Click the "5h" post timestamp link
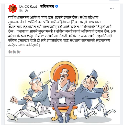The width and height of the screenshot is (123, 125). (21, 11)
